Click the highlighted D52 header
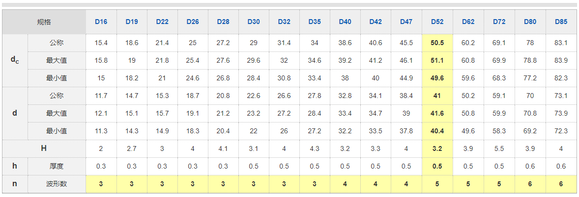Viewport: 579px width, 197px height. (437, 22)
